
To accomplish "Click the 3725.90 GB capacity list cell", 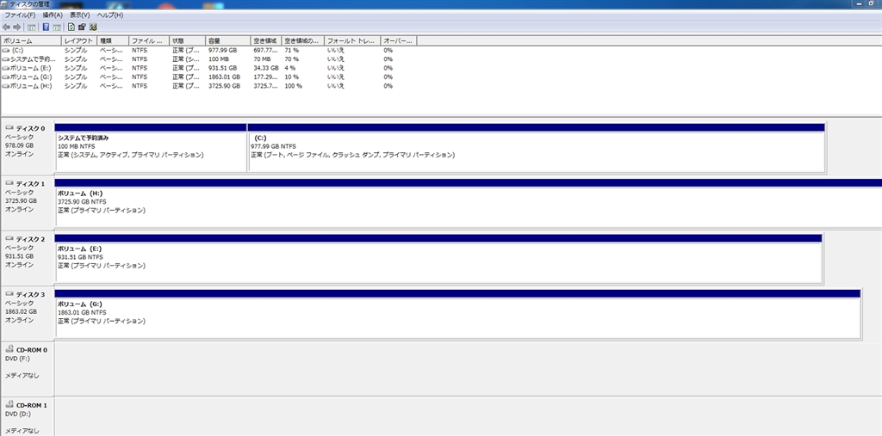I will 225,86.
